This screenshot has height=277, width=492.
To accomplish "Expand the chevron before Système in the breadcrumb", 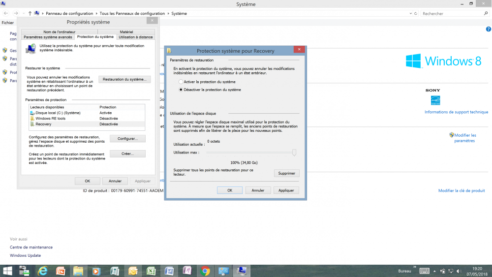I will coord(168,13).
